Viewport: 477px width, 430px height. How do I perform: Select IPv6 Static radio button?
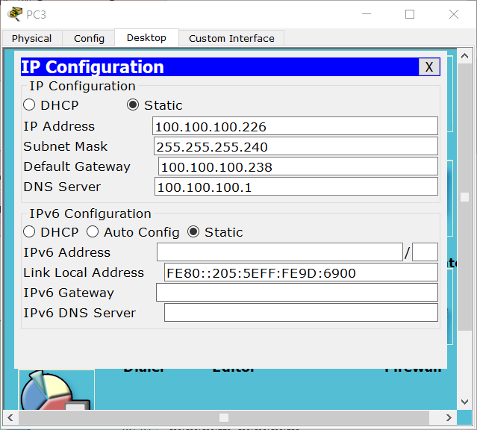193,232
